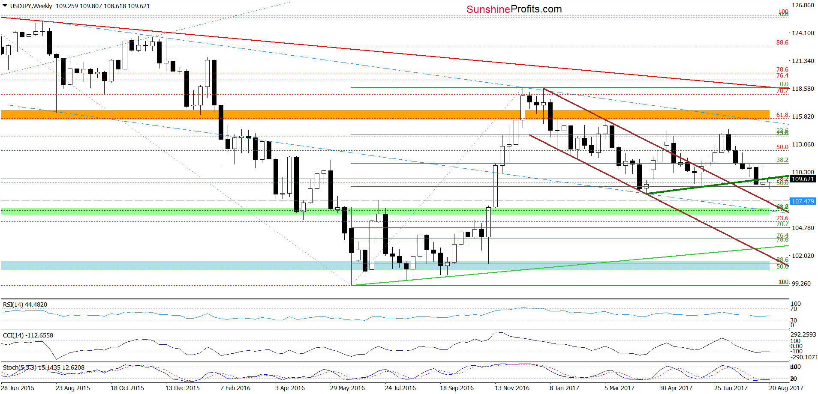
Task: Click the 99.260 price axis label
Action: [x=801, y=284]
